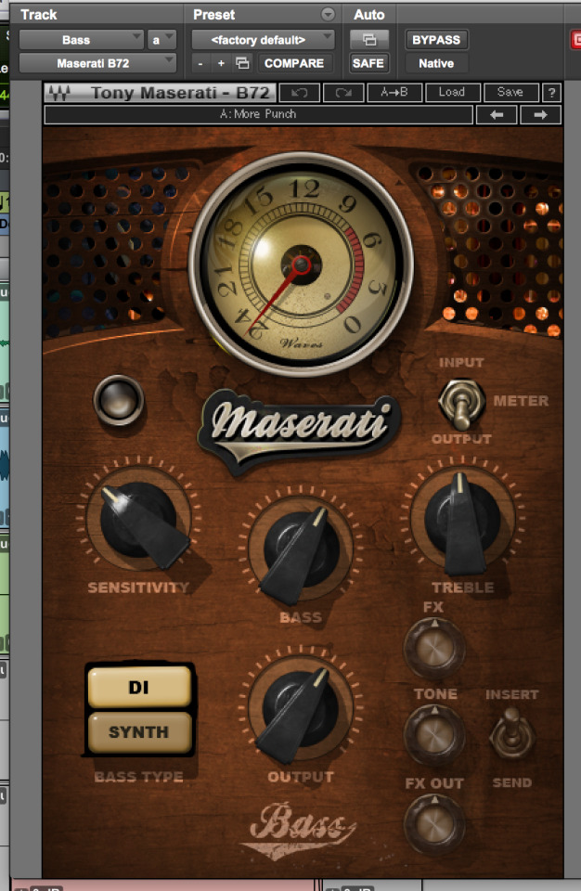
Task: Click the small FX knob
Action: 434,648
